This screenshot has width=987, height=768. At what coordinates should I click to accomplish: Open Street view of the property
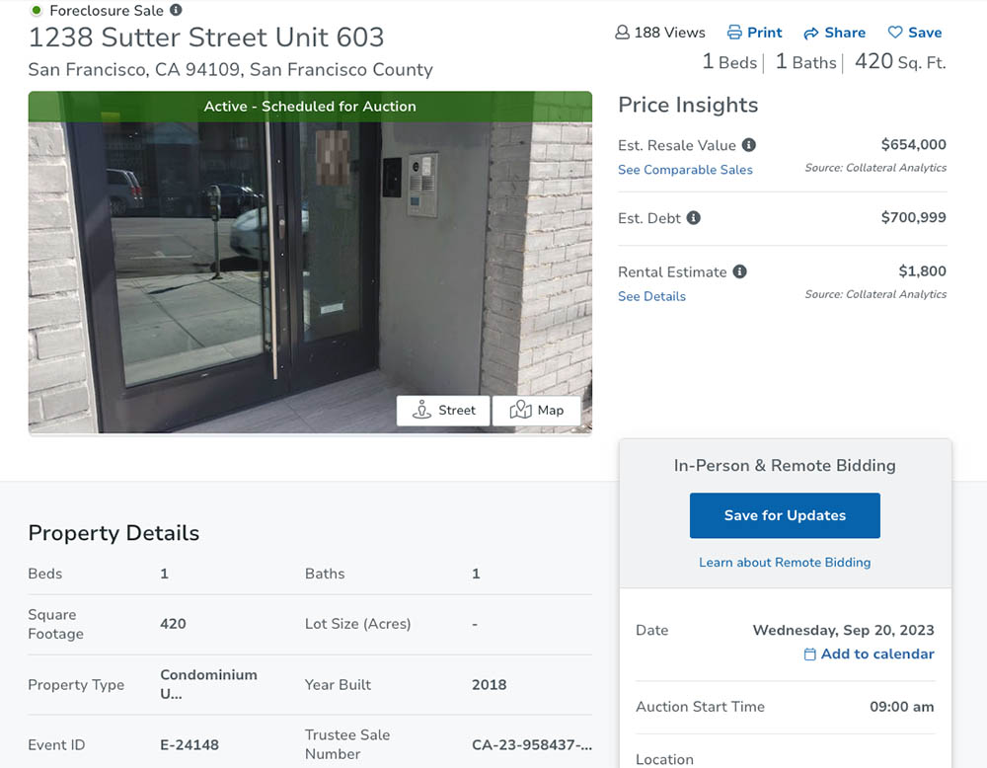(x=443, y=411)
